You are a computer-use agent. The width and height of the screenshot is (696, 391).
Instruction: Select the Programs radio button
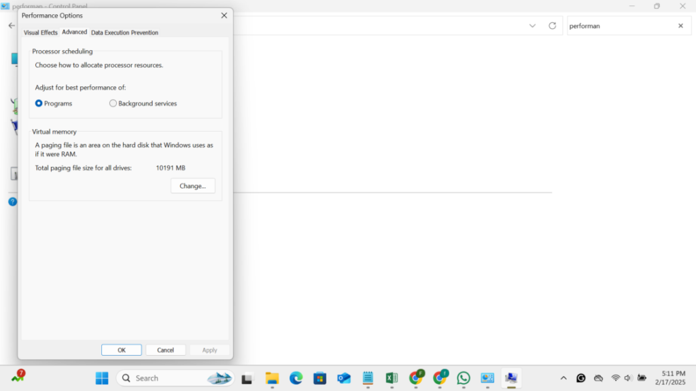[x=39, y=103]
